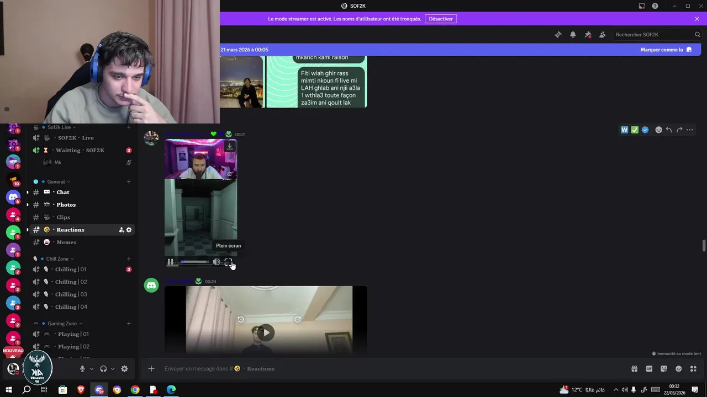Click the message input field for Reactions
The image size is (707, 397).
(x=392, y=369)
